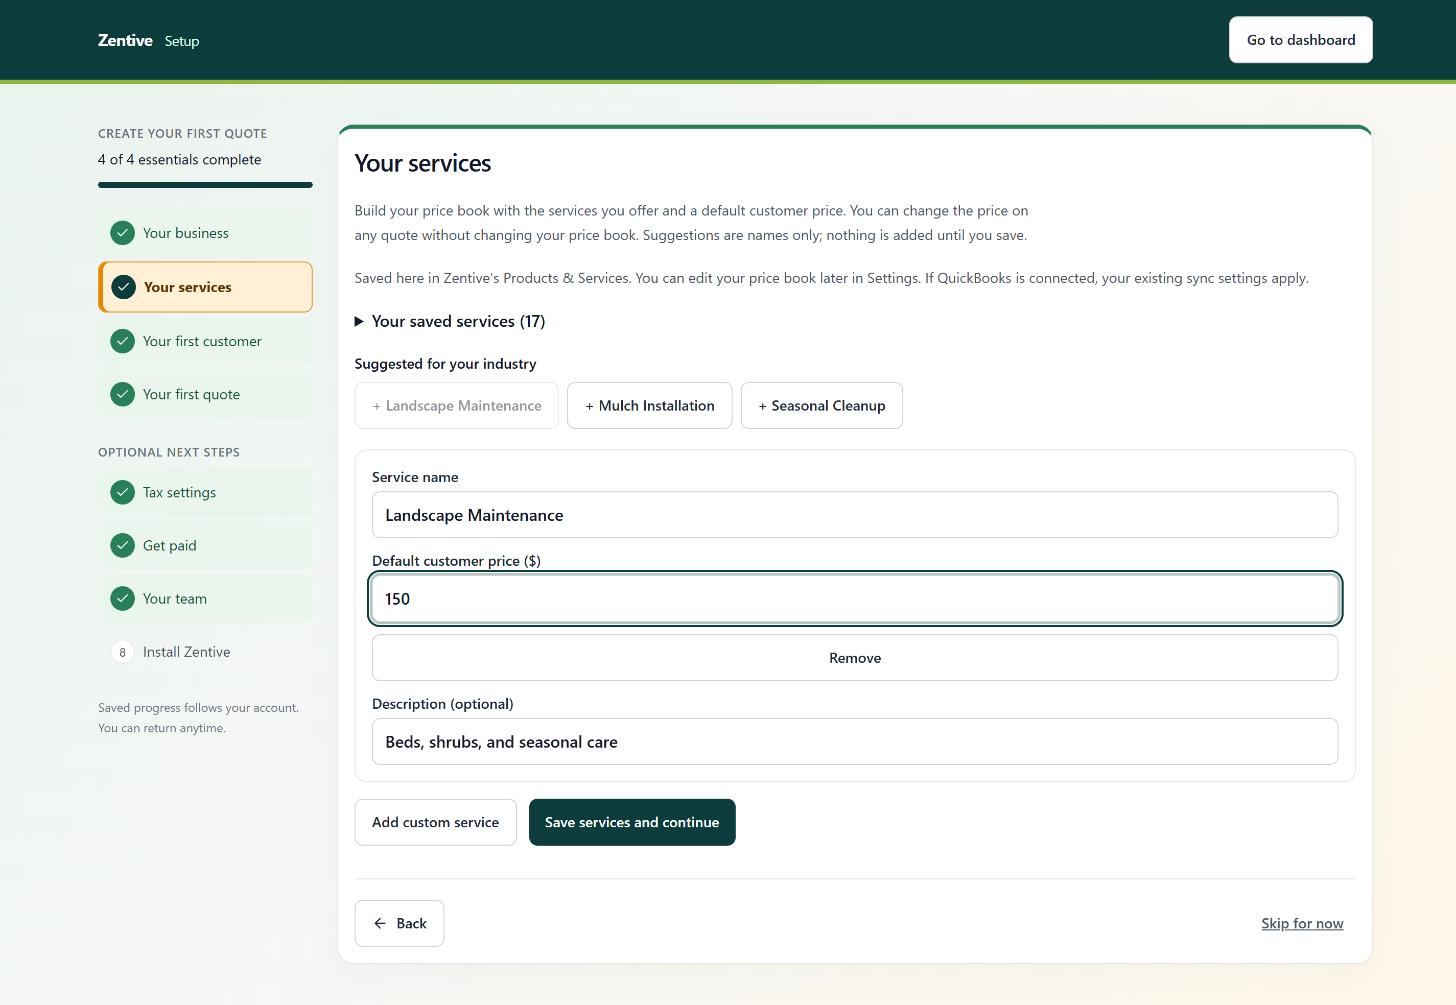Click Skip for now link
Viewport: 1456px width, 1005px height.
[1302, 923]
